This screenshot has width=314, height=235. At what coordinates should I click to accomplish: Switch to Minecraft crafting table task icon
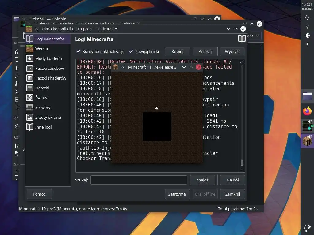click(x=307, y=141)
